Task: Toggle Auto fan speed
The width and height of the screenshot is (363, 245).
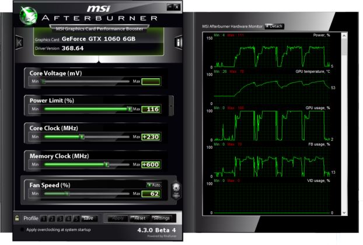Action: pos(153,185)
